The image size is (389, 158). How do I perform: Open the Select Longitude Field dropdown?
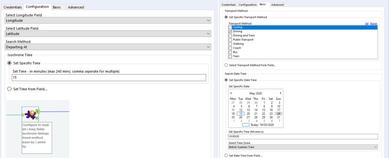point(108,21)
